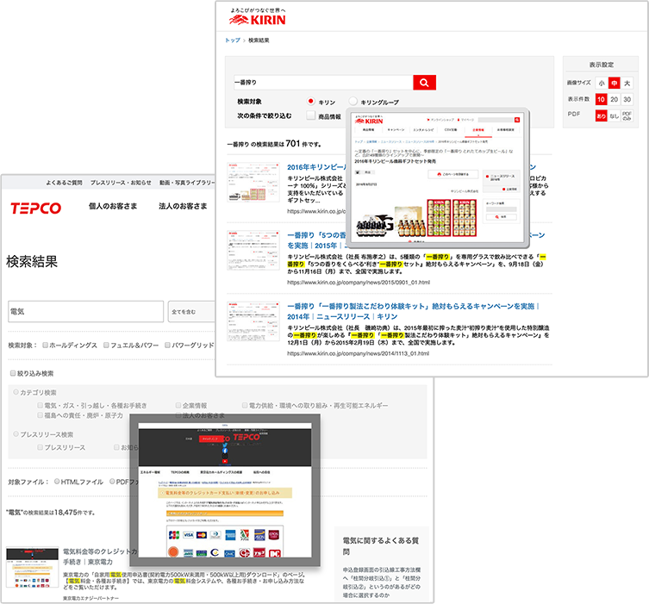The width and height of the screenshot is (649, 604).
Task: Show 20 results per page
Action: point(615,99)
